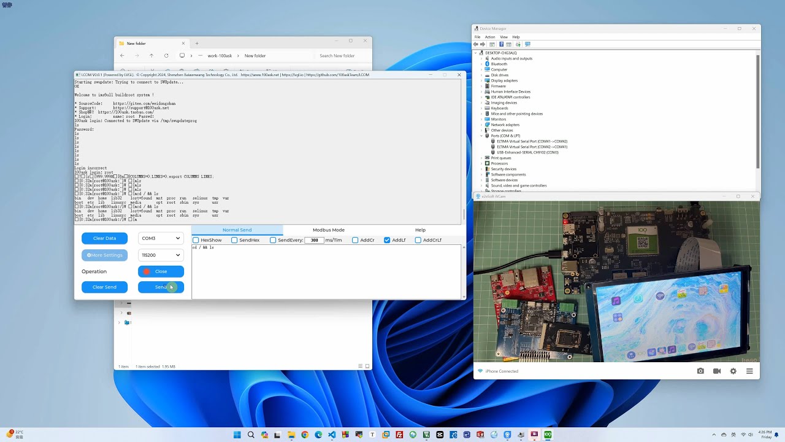Check the AddCrLf checkbox
785x442 pixels.
coord(418,240)
